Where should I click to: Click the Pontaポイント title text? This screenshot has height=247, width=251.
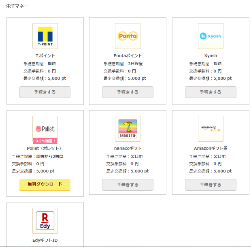128,56
